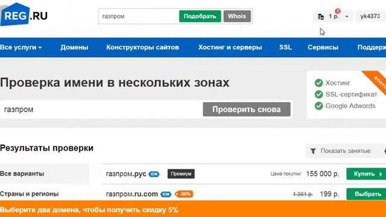
Task: Click the IDN badge next to газпром.рус
Action: [154, 174]
